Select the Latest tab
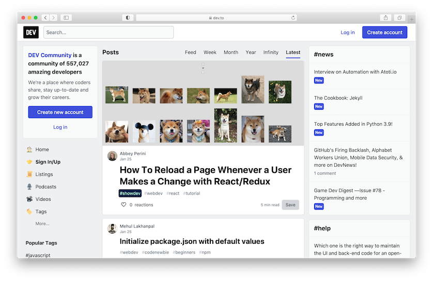The image size is (433, 281). point(293,52)
